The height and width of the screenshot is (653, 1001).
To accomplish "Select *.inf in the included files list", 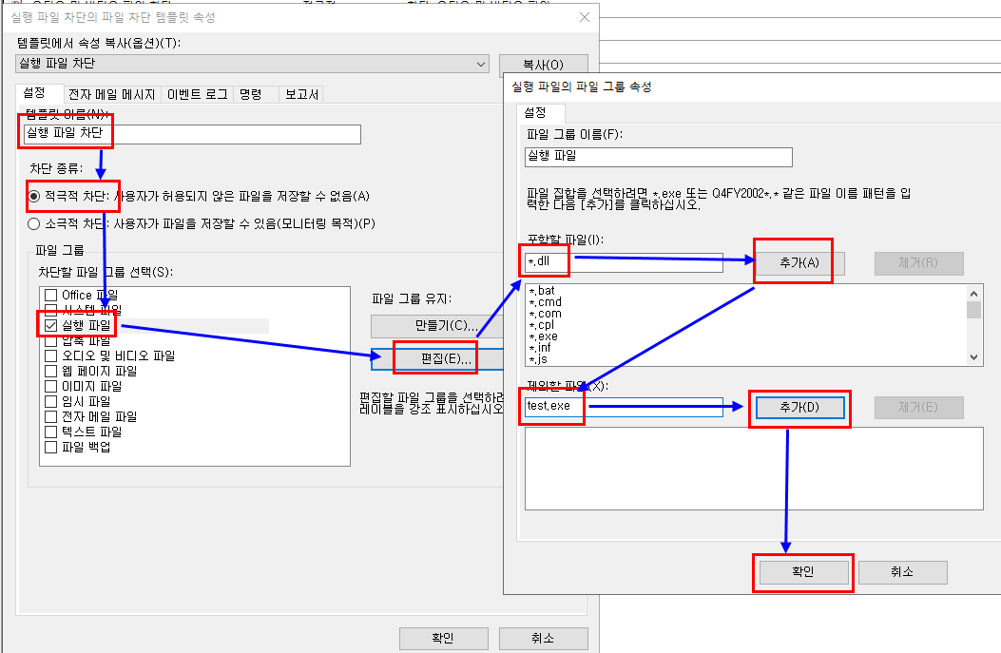I will (x=539, y=349).
